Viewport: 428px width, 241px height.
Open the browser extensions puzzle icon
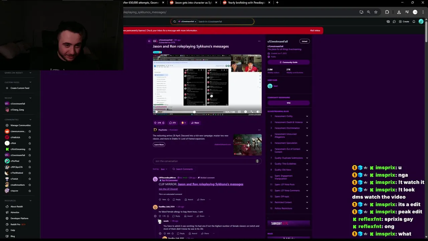click(x=387, y=12)
